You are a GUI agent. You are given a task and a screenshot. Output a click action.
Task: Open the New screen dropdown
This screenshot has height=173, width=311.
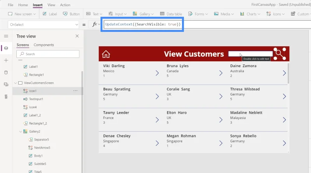22,14
